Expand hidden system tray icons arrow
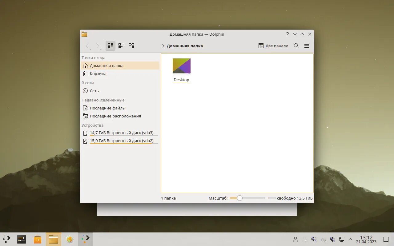394x246 pixels. tap(350, 239)
